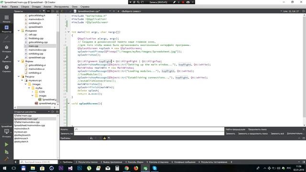The image size is (306, 172).
Task: Open Visual Studio from the taskbar
Action: [x=70, y=168]
